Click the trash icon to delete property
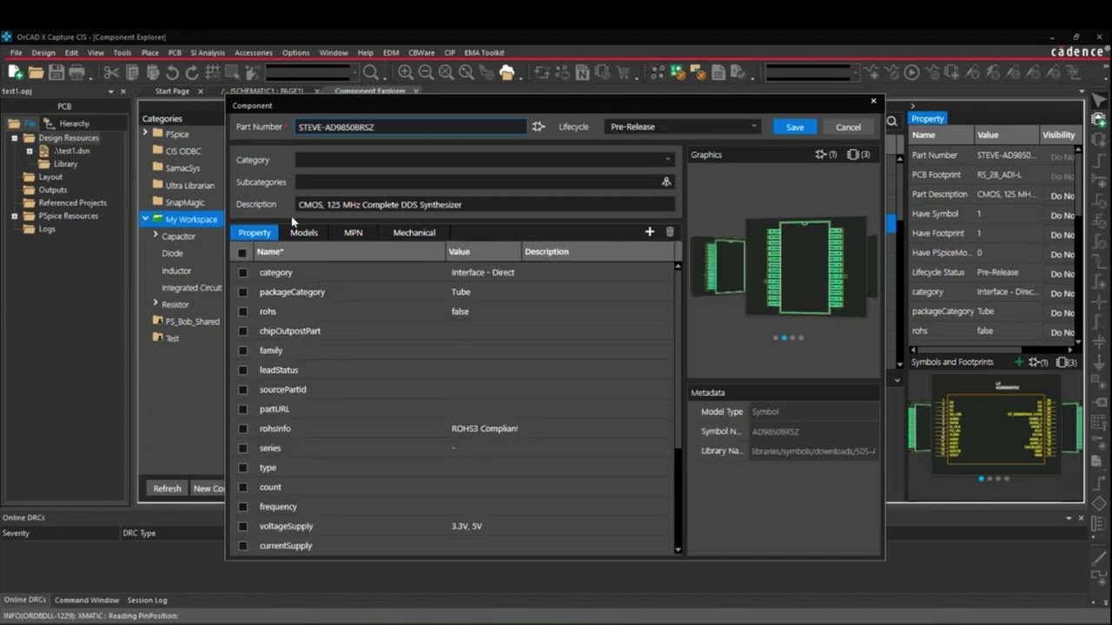The height and width of the screenshot is (625, 1112). pyautogui.click(x=670, y=232)
